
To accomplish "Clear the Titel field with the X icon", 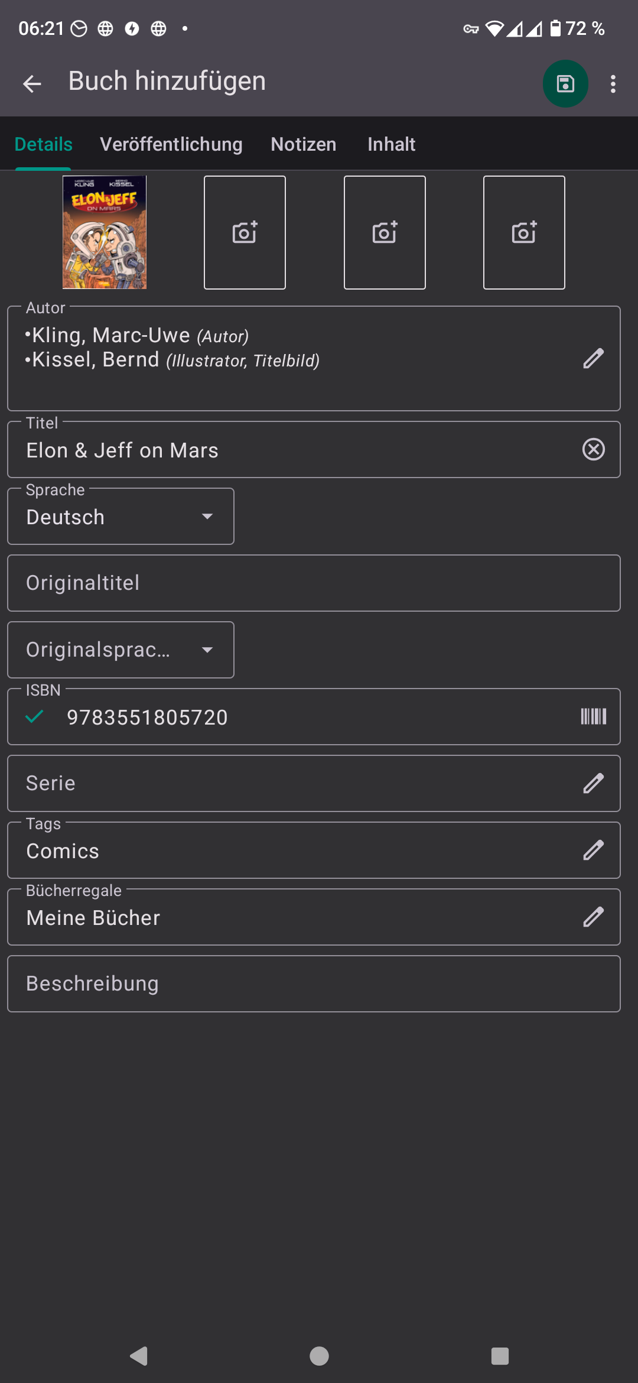I will coord(594,449).
